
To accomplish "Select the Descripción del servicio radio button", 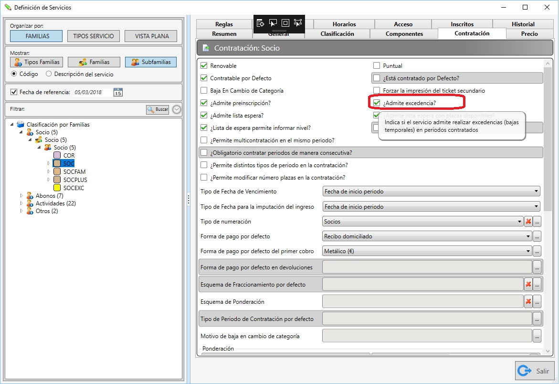I will (49, 74).
